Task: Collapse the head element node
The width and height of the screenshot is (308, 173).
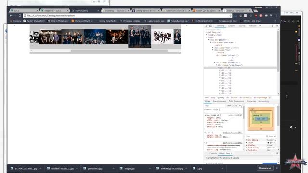Action: coord(206,35)
